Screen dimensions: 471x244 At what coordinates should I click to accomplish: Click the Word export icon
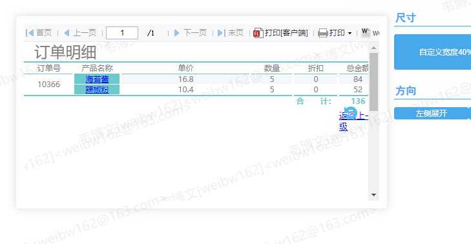pyautogui.click(x=366, y=32)
